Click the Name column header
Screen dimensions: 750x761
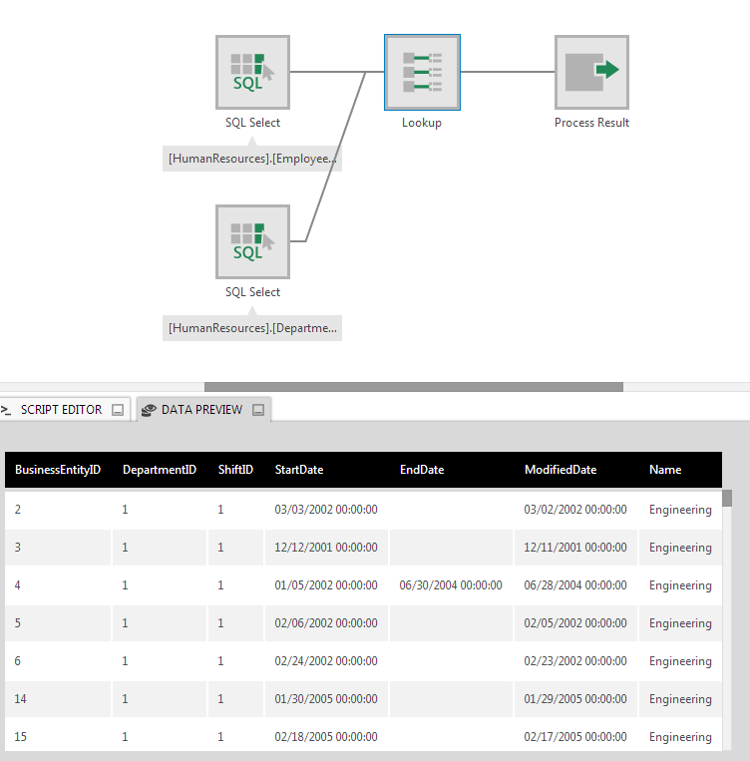pyautogui.click(x=665, y=470)
